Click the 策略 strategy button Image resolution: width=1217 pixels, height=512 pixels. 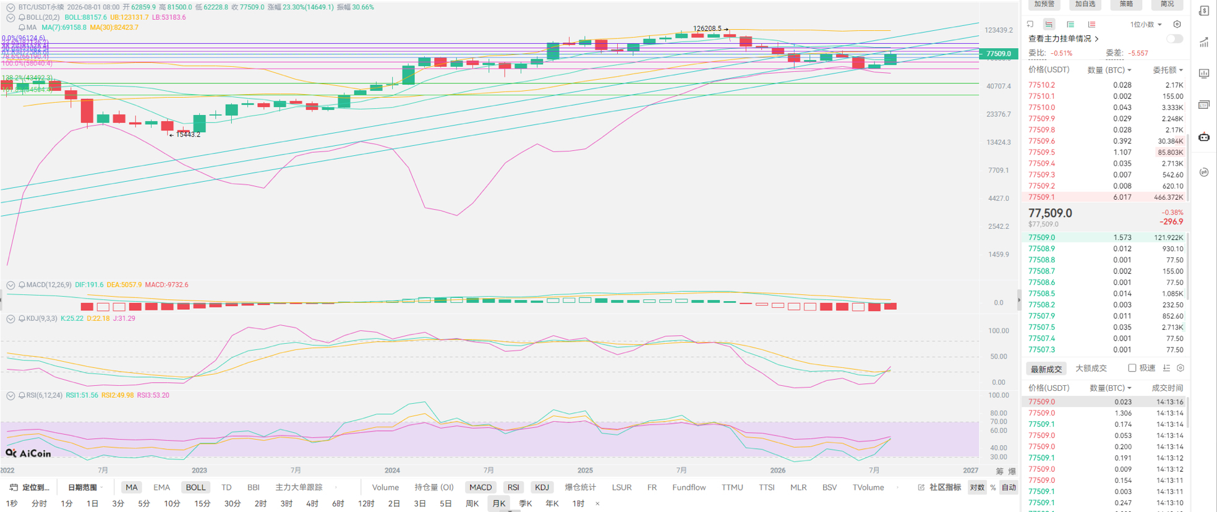coord(1126,4)
